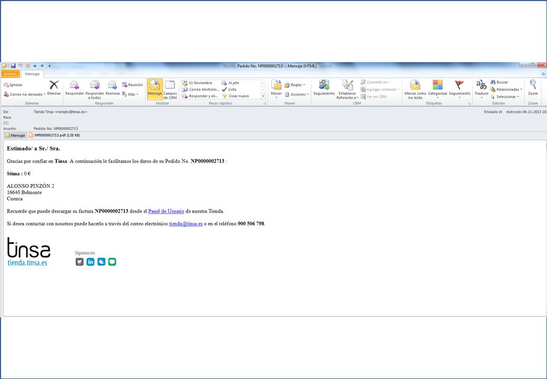Switch to the Mensaje body tab

pyautogui.click(x=15, y=135)
